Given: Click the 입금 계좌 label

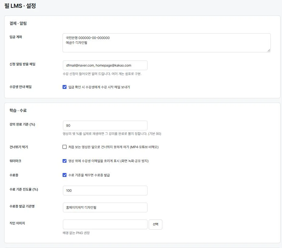Looking at the screenshot, I should [16, 37].
